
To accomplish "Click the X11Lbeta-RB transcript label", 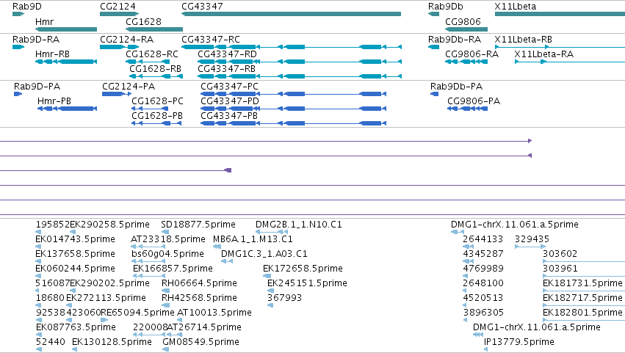I will point(524,40).
